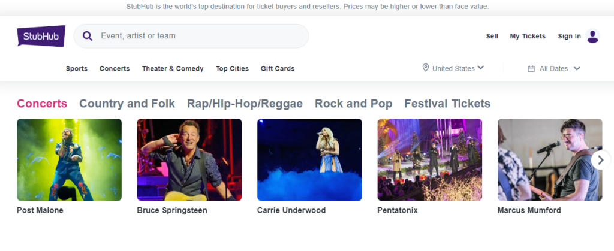Select the Festival Tickets tab
Image resolution: width=614 pixels, height=251 pixels.
tap(447, 104)
